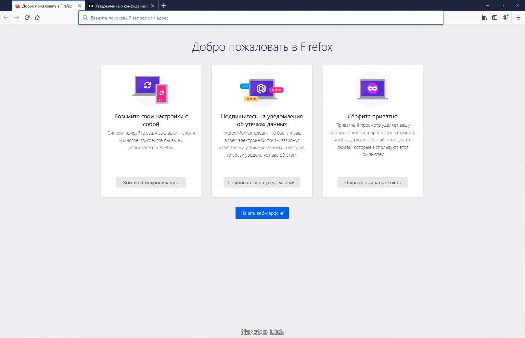Screen dimensions: 525x338
Task: Open the hamburger application menu
Action: click(518, 18)
